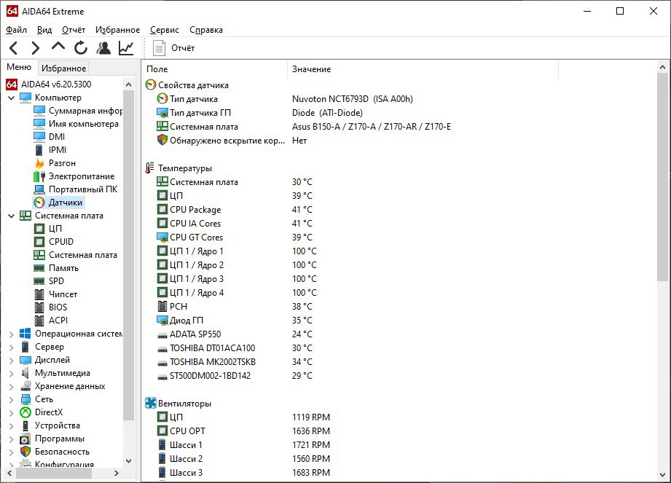Click the Диод ГП monitor icon

pyautogui.click(x=162, y=321)
